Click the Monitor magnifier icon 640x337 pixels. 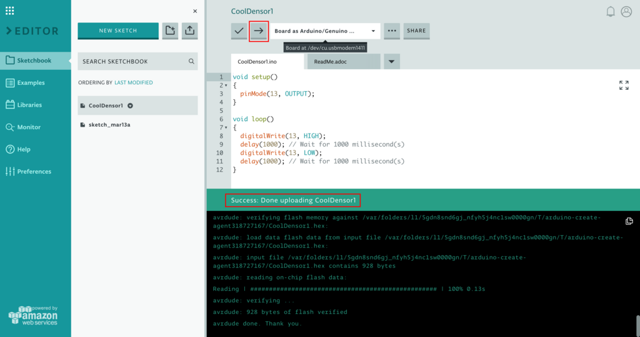coord(10,127)
